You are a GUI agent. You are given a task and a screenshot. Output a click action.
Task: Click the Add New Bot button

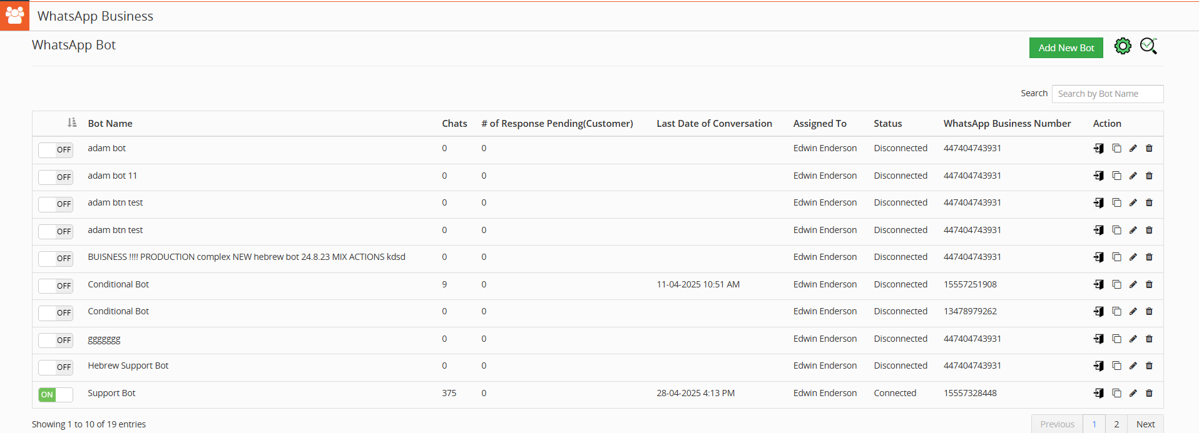pyautogui.click(x=1066, y=47)
